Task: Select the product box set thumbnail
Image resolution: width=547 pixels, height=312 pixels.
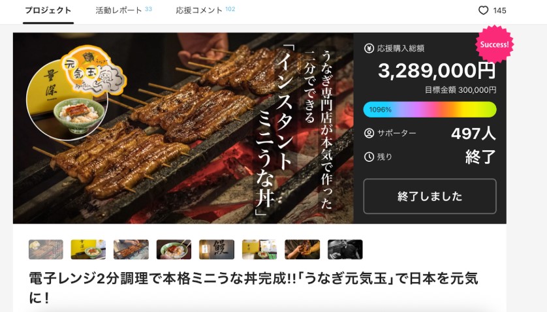Action: tap(260, 249)
